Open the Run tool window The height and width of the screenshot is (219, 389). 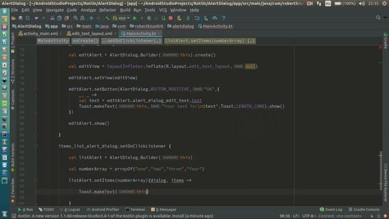[26, 209]
